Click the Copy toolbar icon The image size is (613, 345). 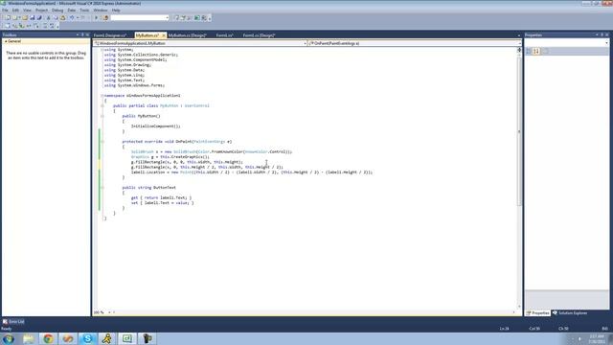click(x=56, y=17)
